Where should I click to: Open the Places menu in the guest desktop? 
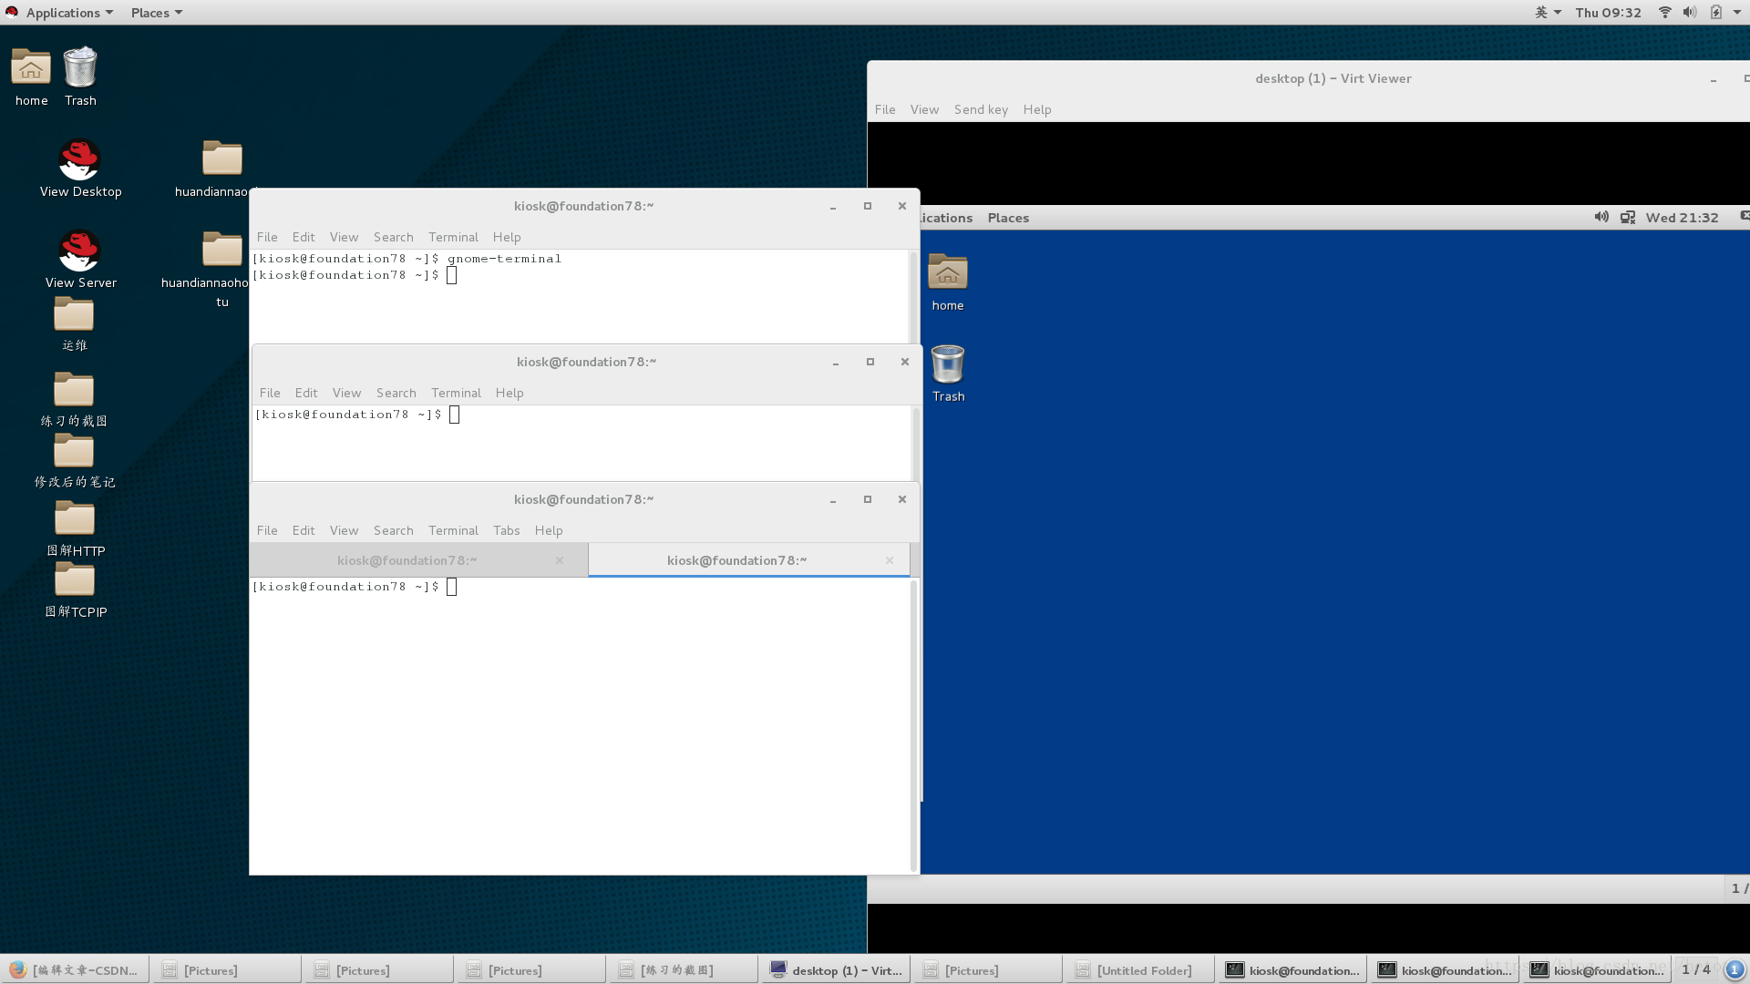point(1008,218)
